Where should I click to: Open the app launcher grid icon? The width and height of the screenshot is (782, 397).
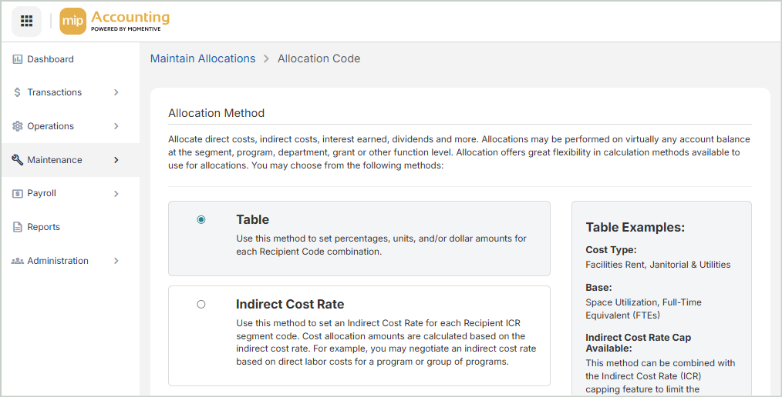tap(26, 21)
